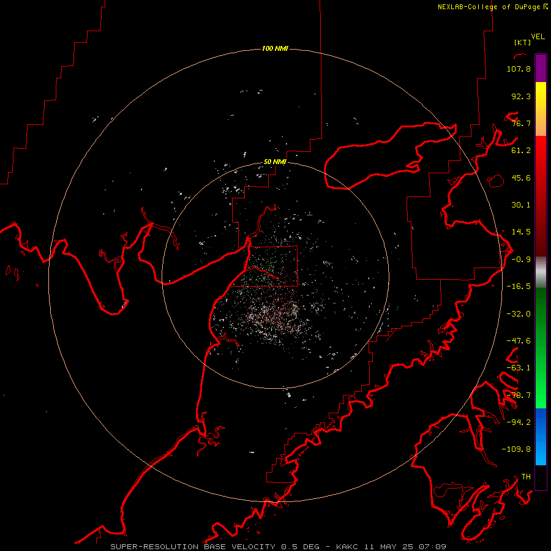Click the 107.8 velocity scale value
This screenshot has width=551, height=551.
(519, 69)
